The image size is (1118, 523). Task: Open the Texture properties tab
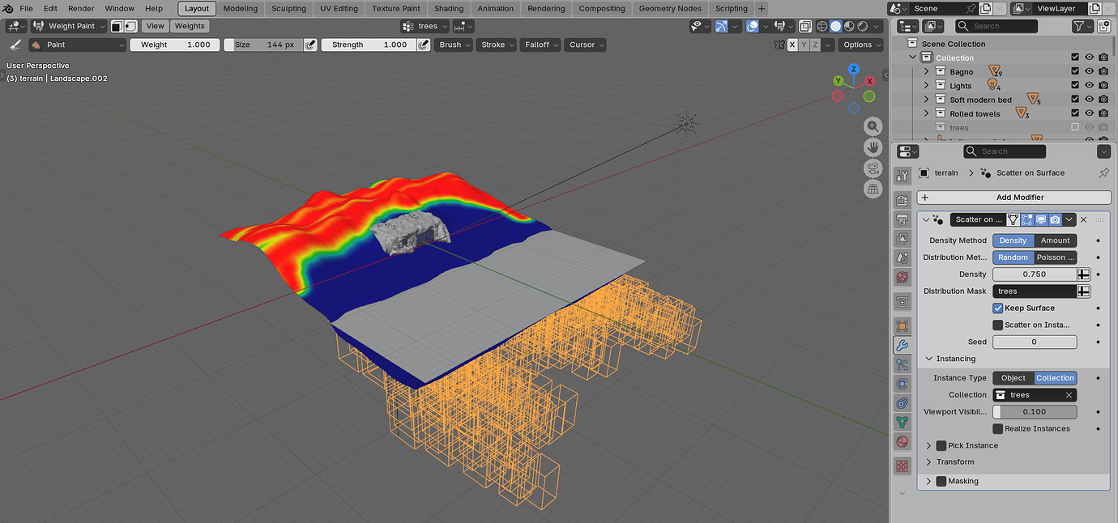(x=903, y=466)
